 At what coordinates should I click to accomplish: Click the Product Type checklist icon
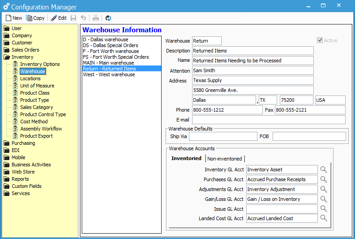click(15, 100)
